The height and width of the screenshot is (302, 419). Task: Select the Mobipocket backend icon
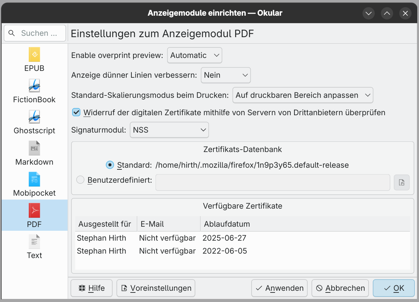[34, 179]
